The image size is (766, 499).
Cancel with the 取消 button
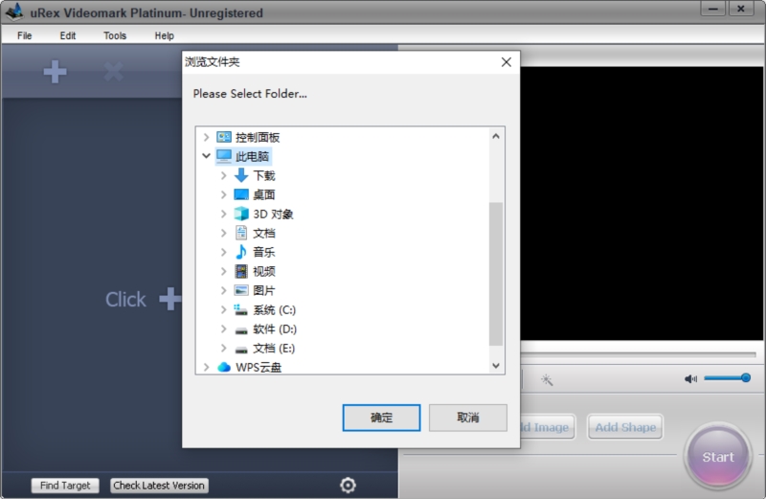click(467, 418)
